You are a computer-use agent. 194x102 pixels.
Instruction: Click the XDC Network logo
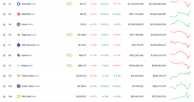tap(19, 45)
